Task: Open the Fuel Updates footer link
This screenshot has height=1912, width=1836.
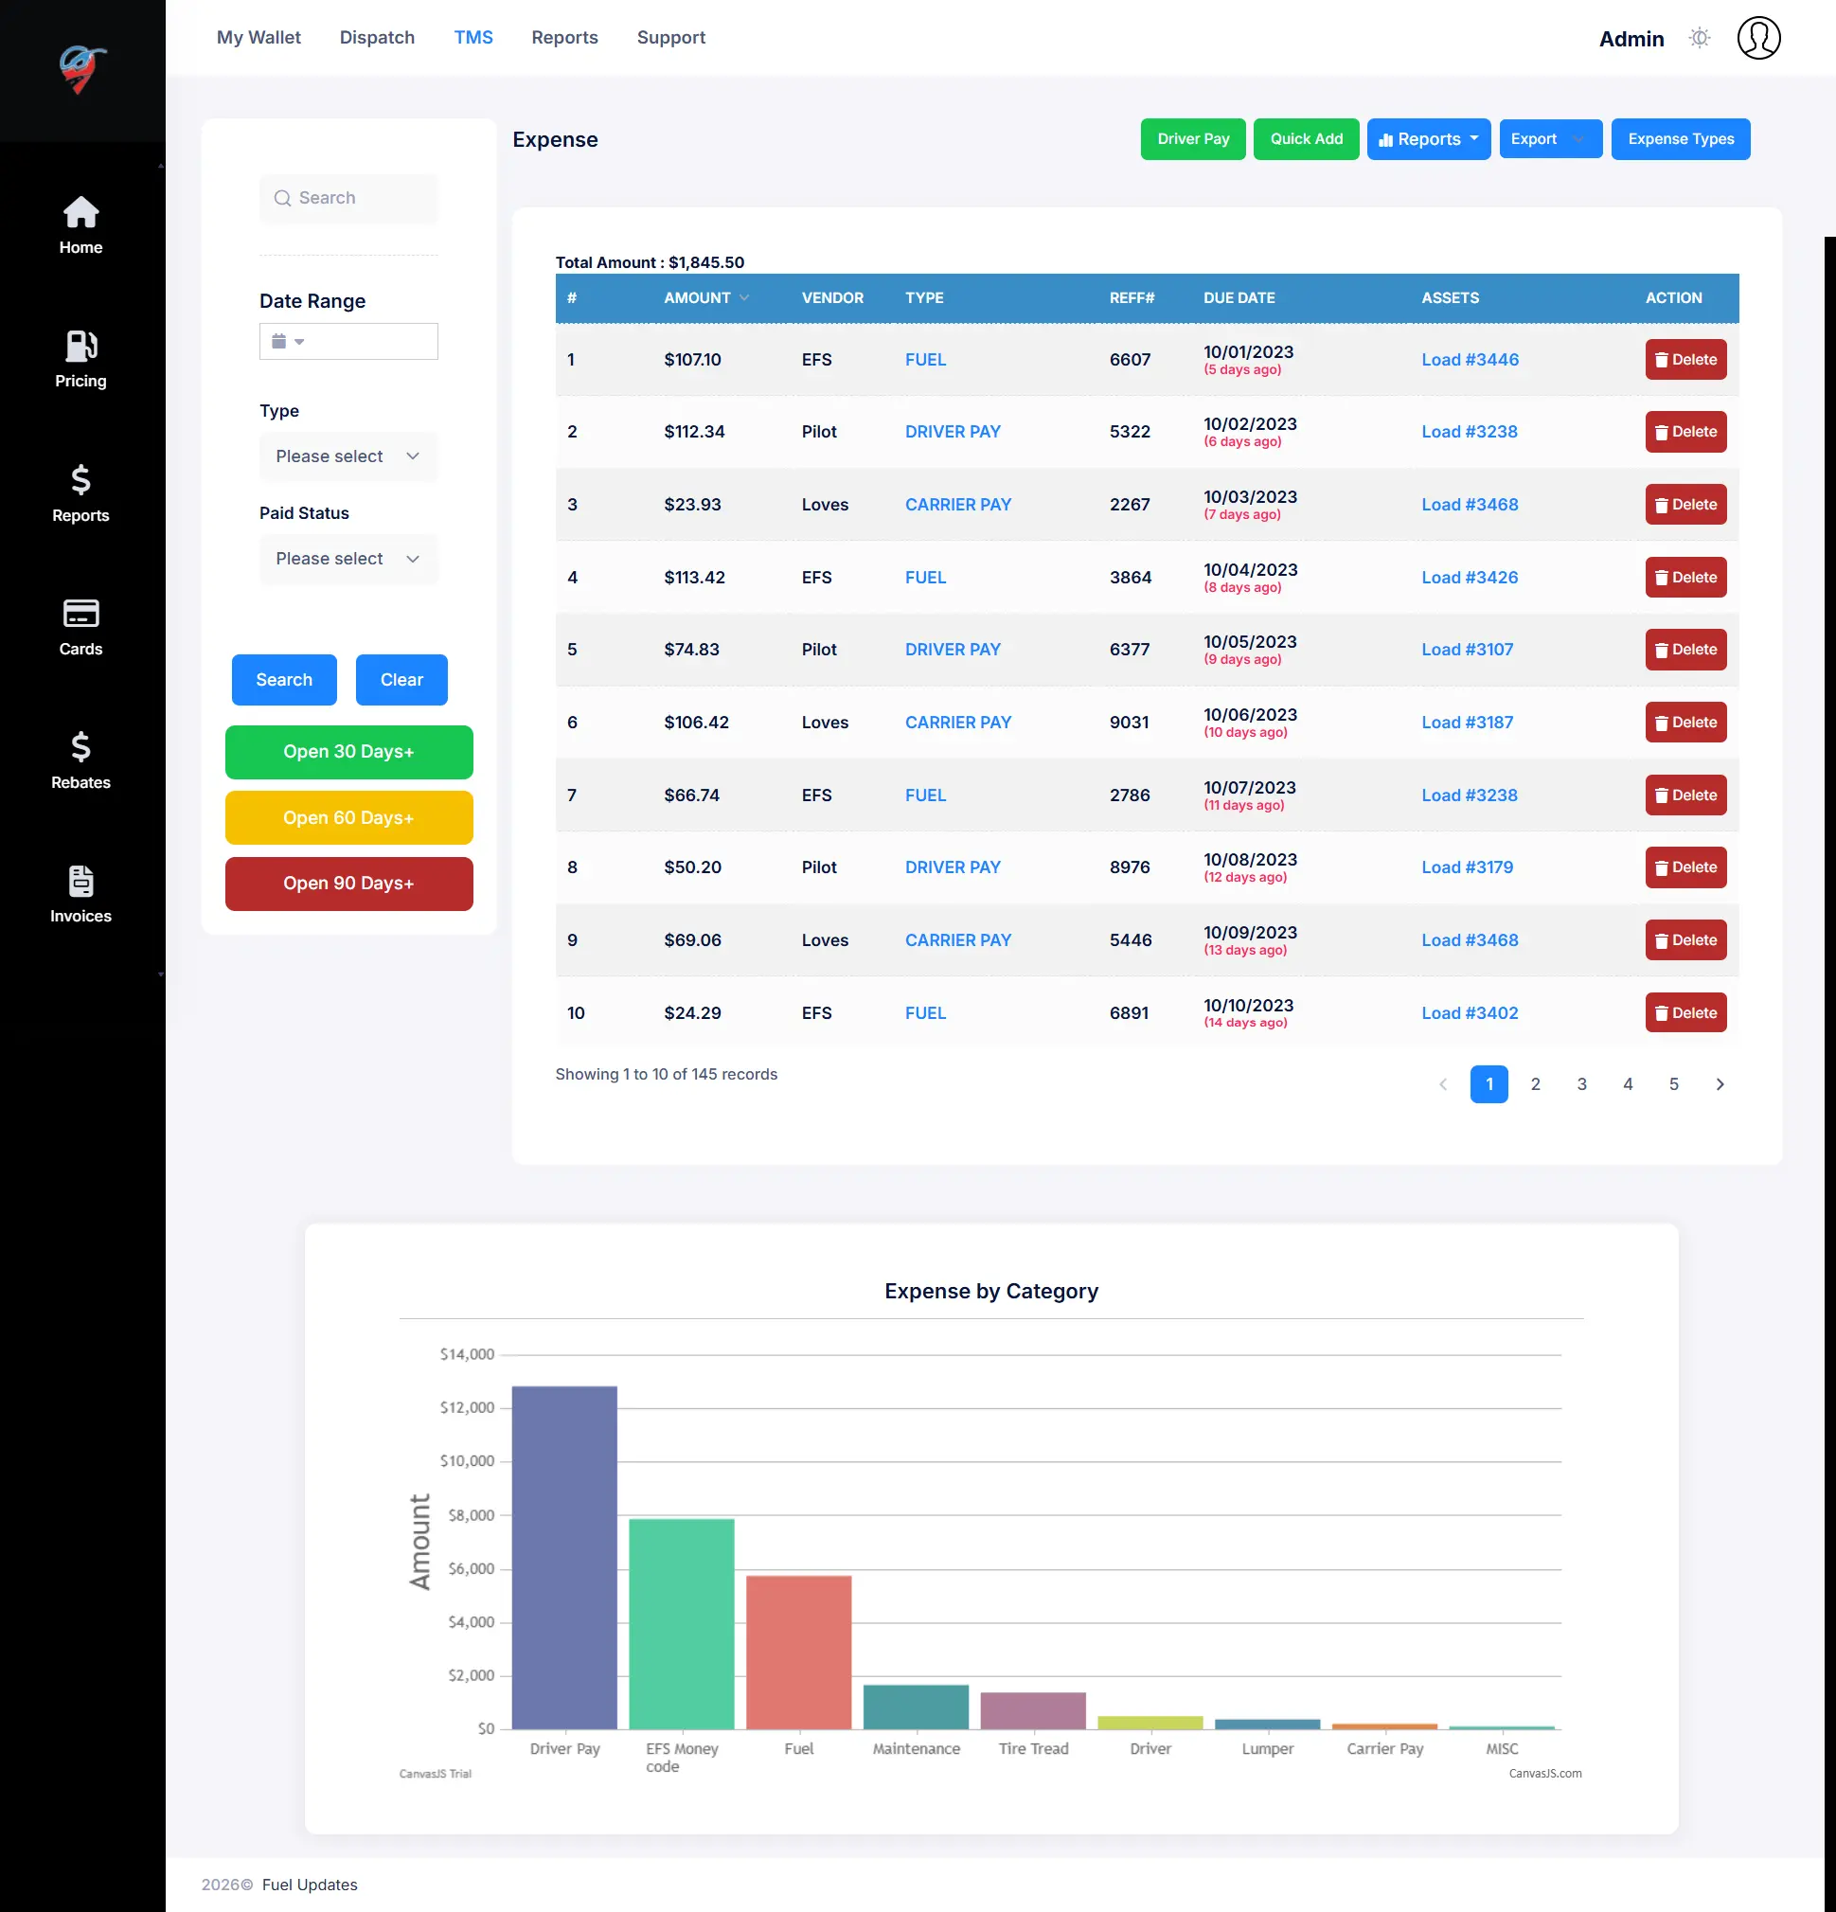Action: coord(310,1885)
